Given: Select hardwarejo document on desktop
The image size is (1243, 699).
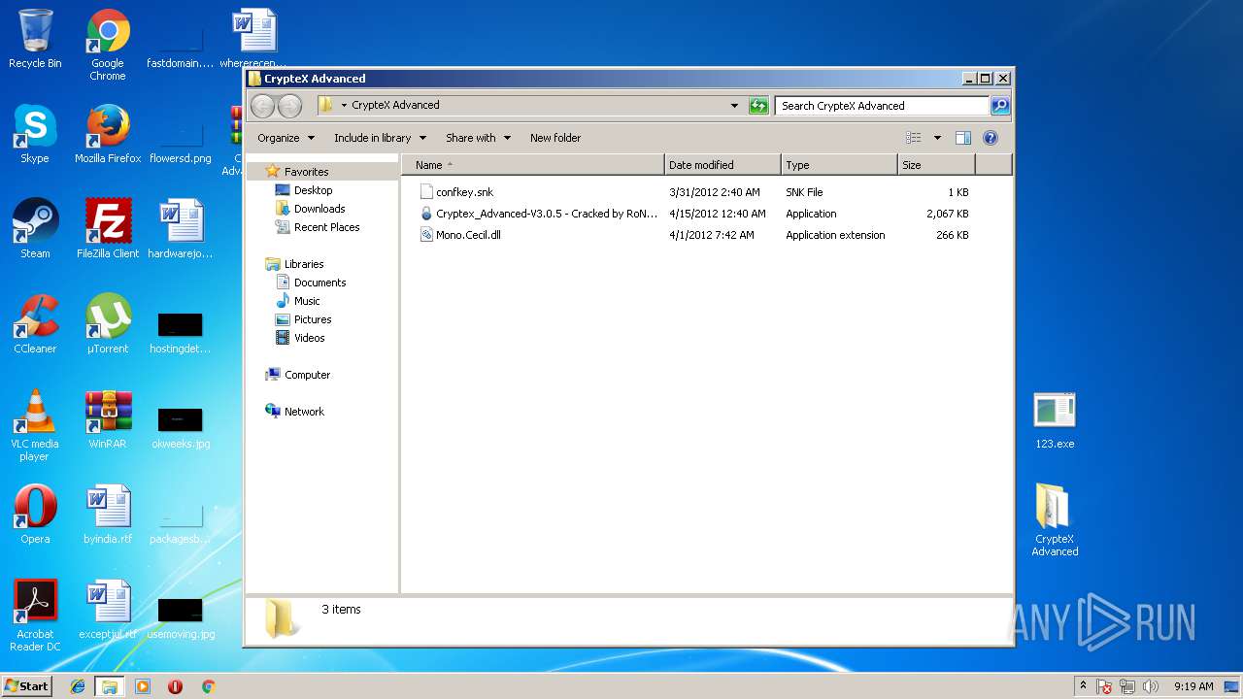Looking at the screenshot, I should click(181, 229).
